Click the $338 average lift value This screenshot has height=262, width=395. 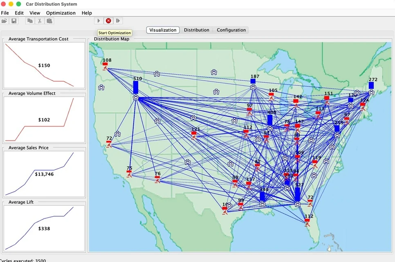[x=44, y=228]
